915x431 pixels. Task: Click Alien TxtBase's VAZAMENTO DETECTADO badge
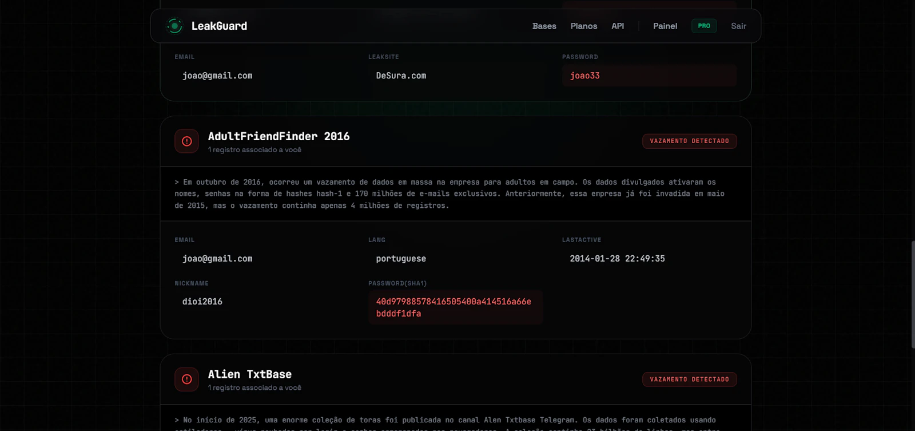pyautogui.click(x=689, y=379)
